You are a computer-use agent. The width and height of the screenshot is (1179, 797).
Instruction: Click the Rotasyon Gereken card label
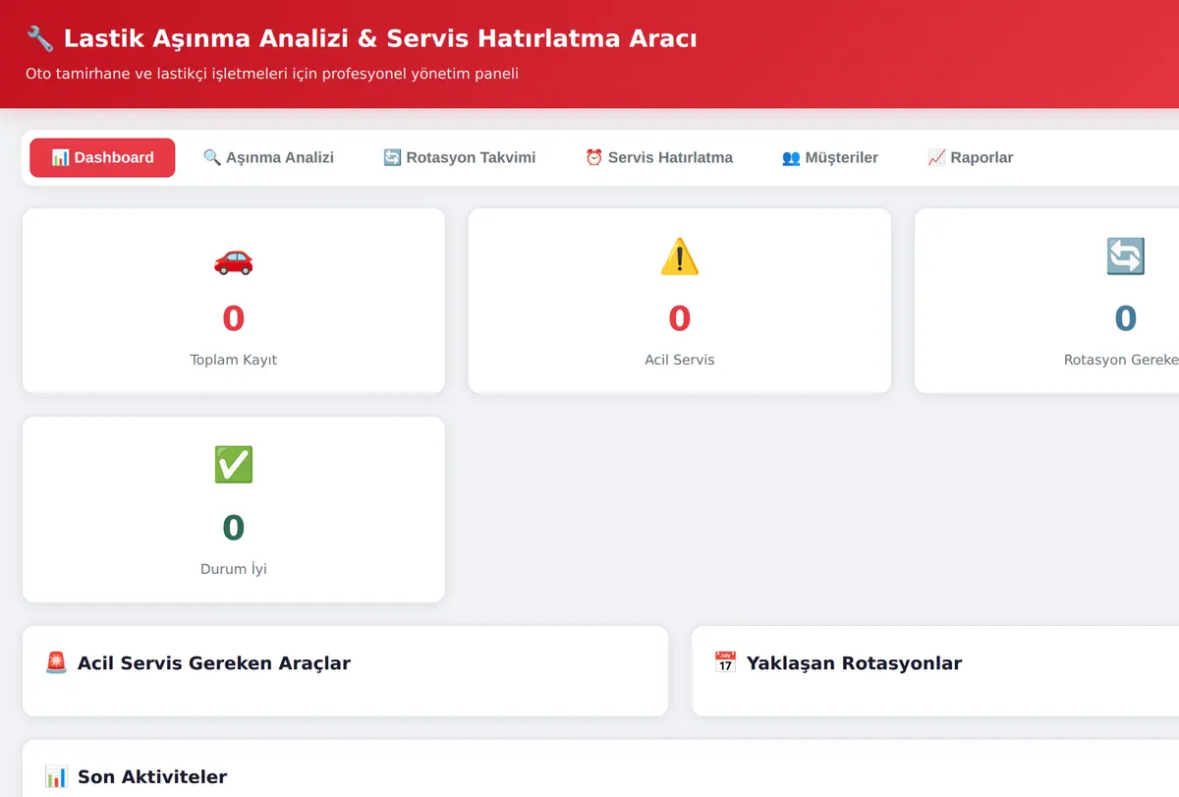(x=1121, y=360)
